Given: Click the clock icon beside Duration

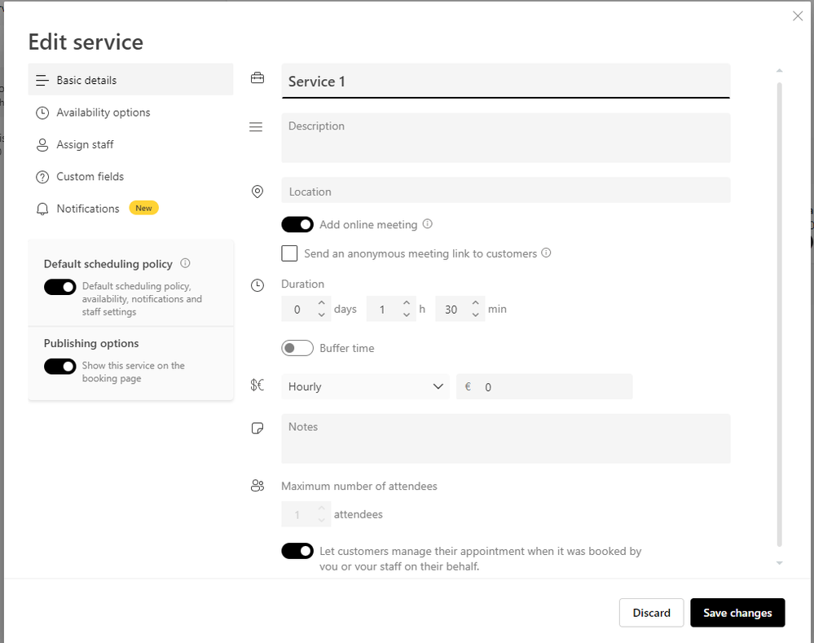Looking at the screenshot, I should tap(257, 285).
